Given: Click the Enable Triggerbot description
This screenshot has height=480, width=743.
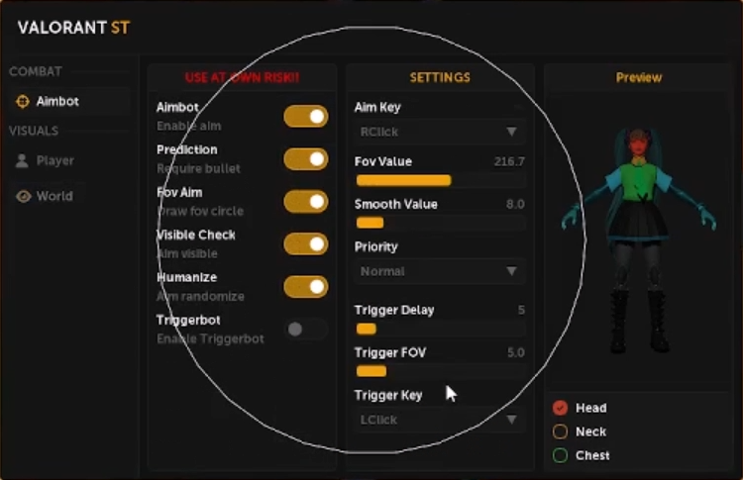Looking at the screenshot, I should pyautogui.click(x=210, y=338).
